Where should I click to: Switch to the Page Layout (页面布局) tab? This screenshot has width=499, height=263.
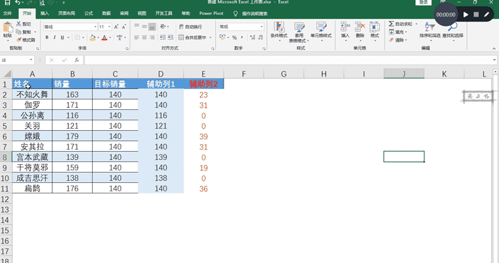(x=66, y=13)
